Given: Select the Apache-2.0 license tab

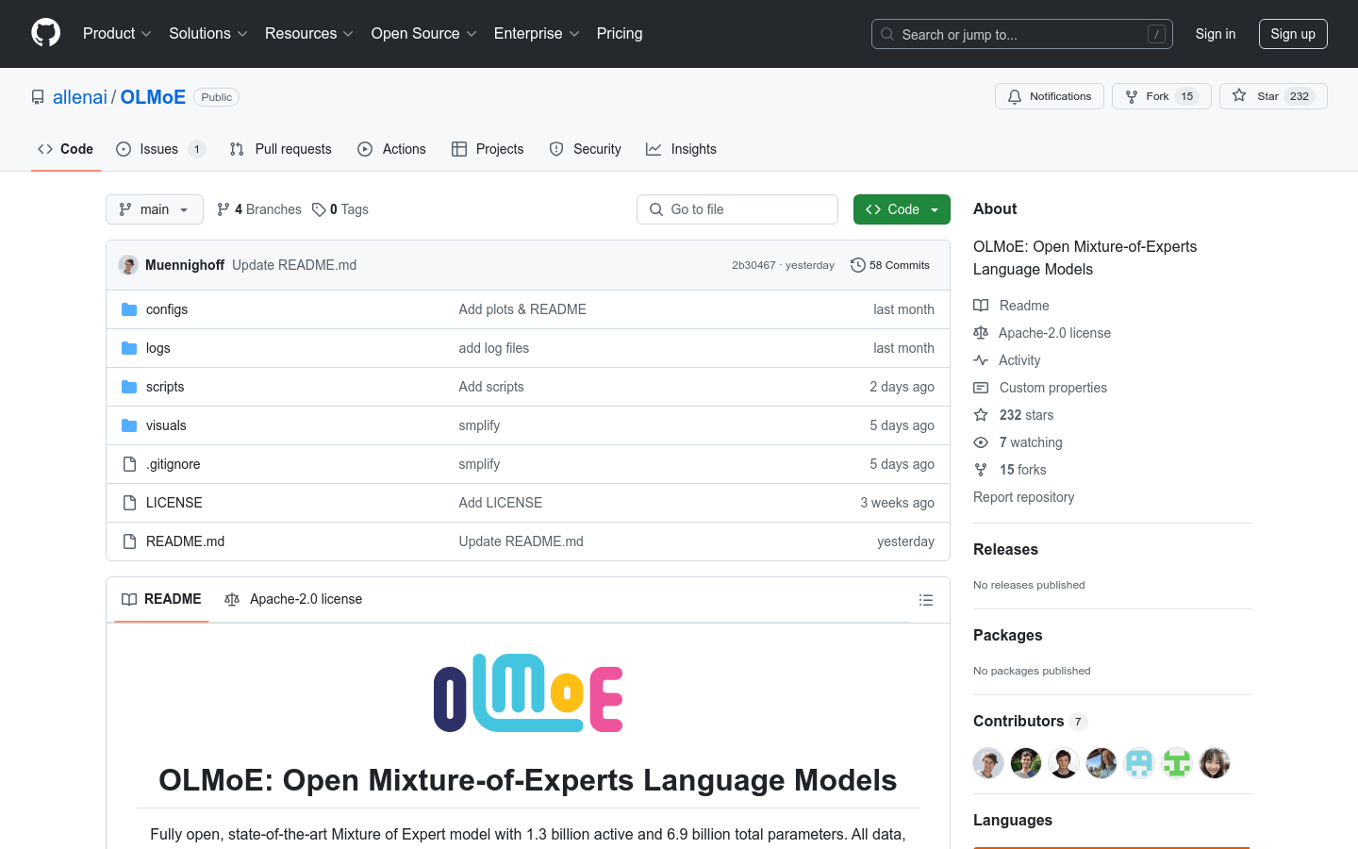Looking at the screenshot, I should pos(293,599).
